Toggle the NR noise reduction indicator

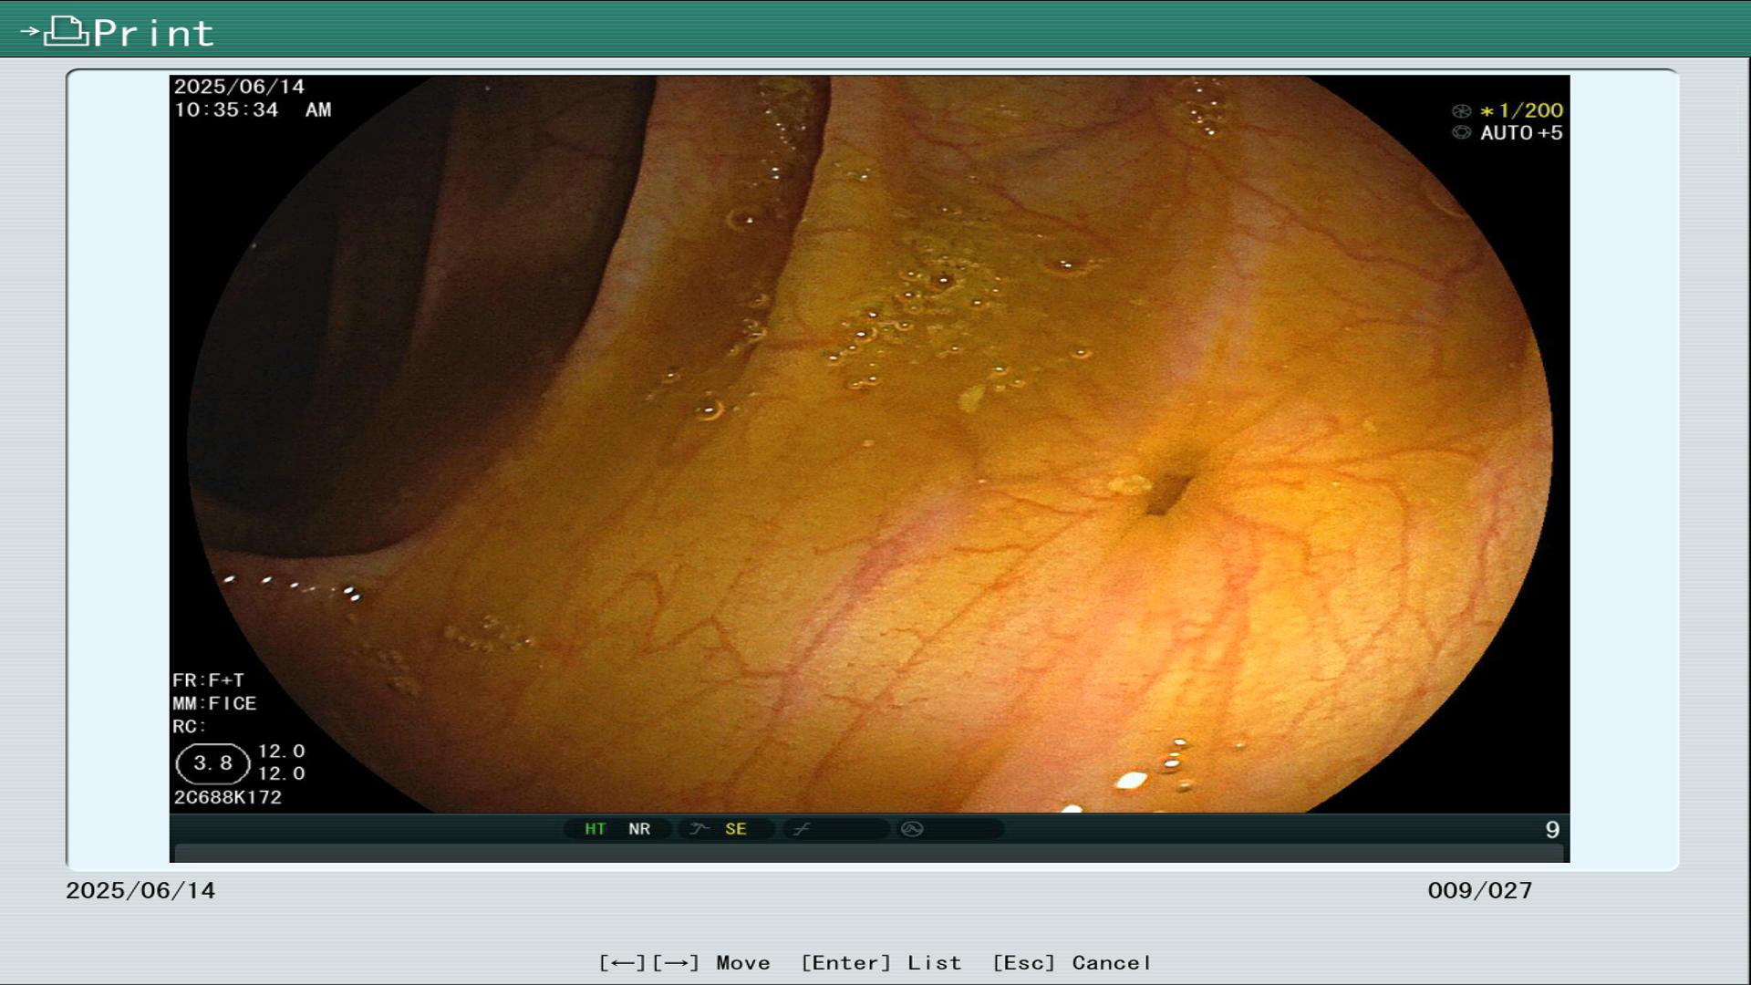639,829
